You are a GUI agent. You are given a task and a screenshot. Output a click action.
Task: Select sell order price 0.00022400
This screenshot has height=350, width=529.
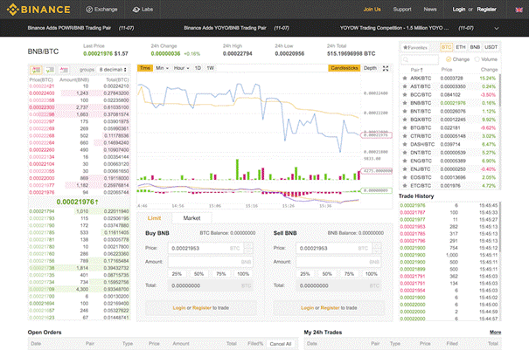(x=42, y=93)
